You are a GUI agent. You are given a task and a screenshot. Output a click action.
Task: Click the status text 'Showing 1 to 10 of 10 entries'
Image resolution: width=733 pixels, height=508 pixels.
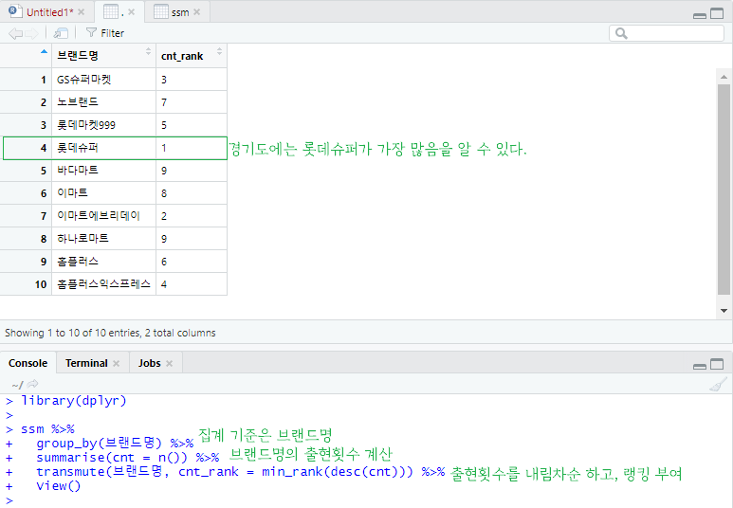[x=73, y=333]
